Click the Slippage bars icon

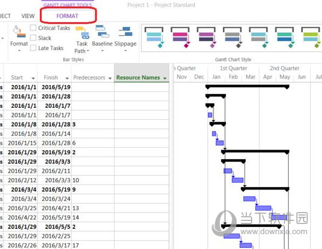click(125, 39)
